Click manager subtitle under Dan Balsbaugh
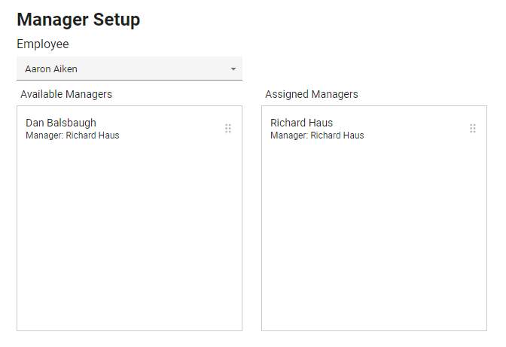Viewport: 506px width, 347px height. [72, 135]
